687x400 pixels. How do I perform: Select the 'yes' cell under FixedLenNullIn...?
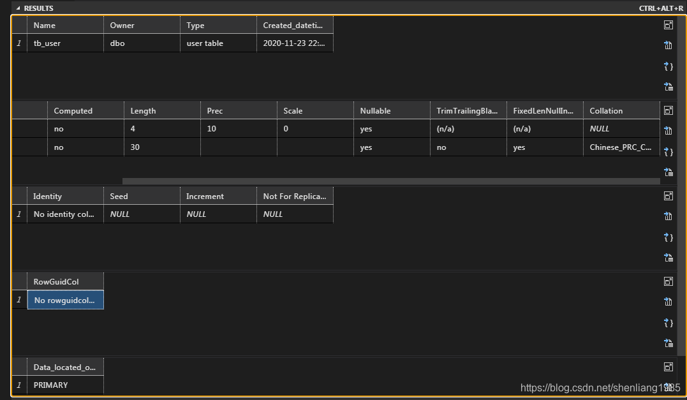(x=545, y=147)
